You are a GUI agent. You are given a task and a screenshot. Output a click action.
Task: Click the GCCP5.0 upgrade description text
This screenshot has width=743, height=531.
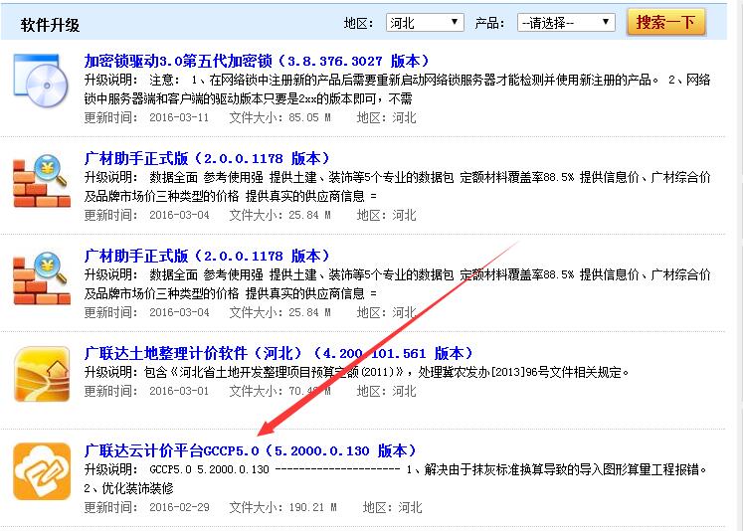tap(396, 479)
